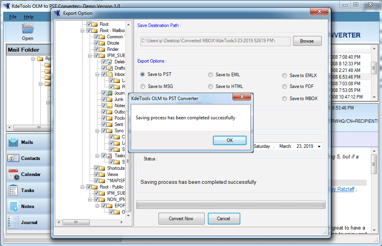Click the Drafts folder icon in tree

[x=110, y=68]
